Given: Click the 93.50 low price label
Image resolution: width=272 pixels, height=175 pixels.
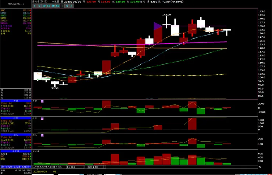Looking at the screenshot, I should pyautogui.click(x=55, y=88).
